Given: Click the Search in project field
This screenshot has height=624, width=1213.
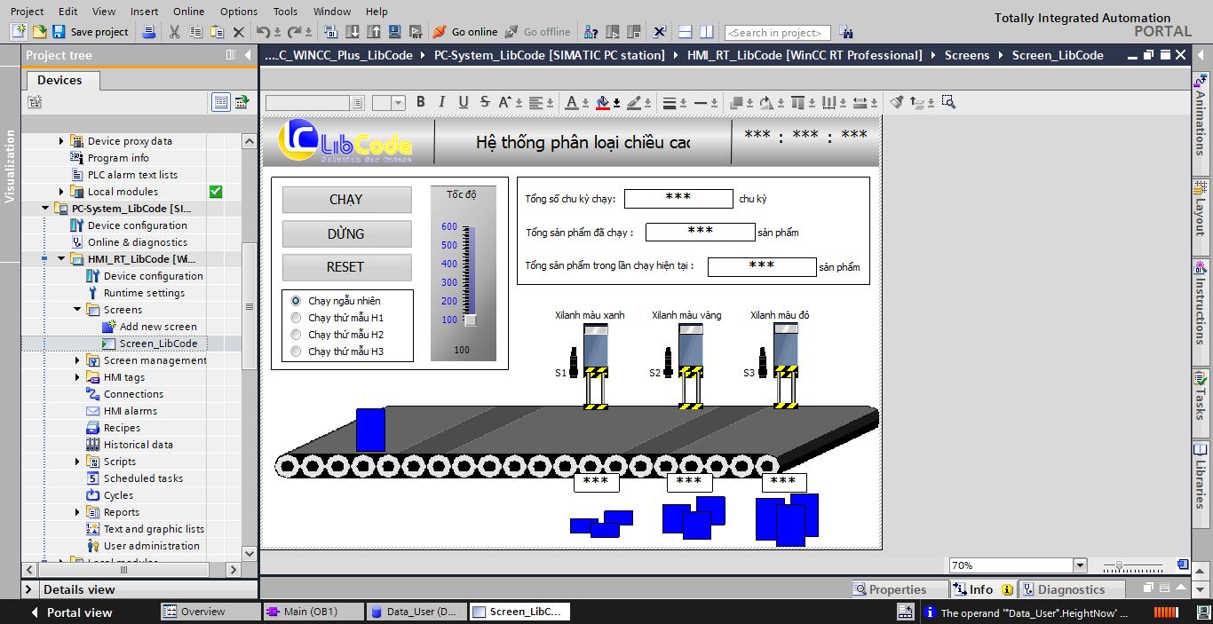Looking at the screenshot, I should point(777,33).
